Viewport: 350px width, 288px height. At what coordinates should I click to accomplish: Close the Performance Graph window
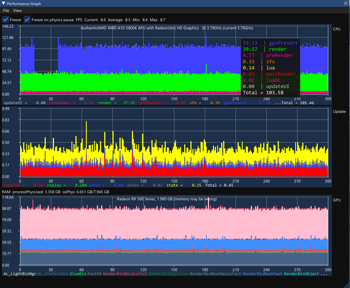click(x=345, y=3)
